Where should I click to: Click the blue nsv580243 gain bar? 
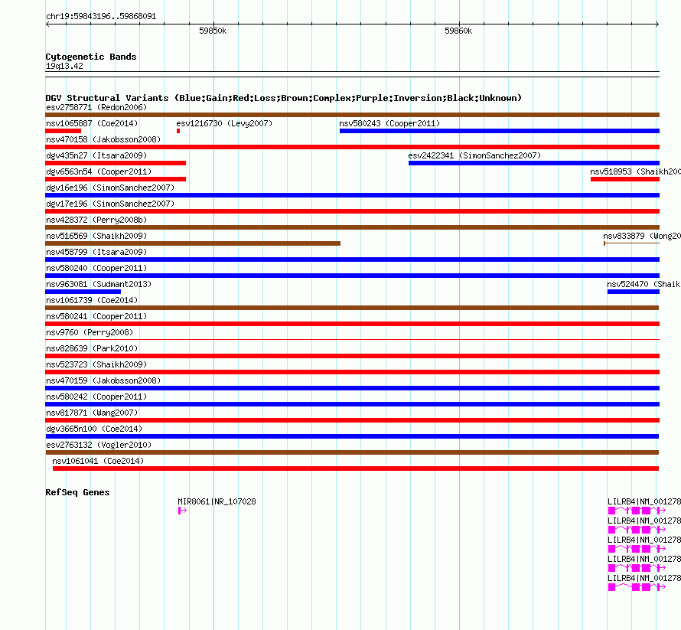(x=500, y=131)
